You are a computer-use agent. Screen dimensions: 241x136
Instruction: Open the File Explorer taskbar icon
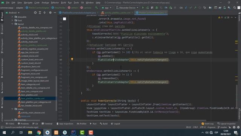coord(30,133)
